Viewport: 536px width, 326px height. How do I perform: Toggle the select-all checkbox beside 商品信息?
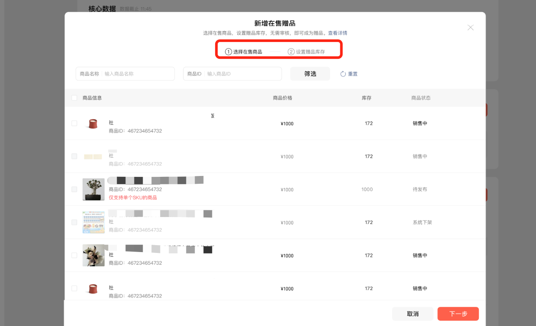tap(74, 98)
